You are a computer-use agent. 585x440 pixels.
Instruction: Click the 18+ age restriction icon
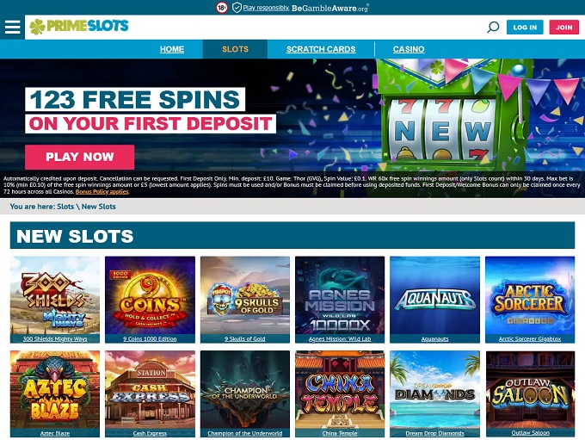tap(222, 8)
